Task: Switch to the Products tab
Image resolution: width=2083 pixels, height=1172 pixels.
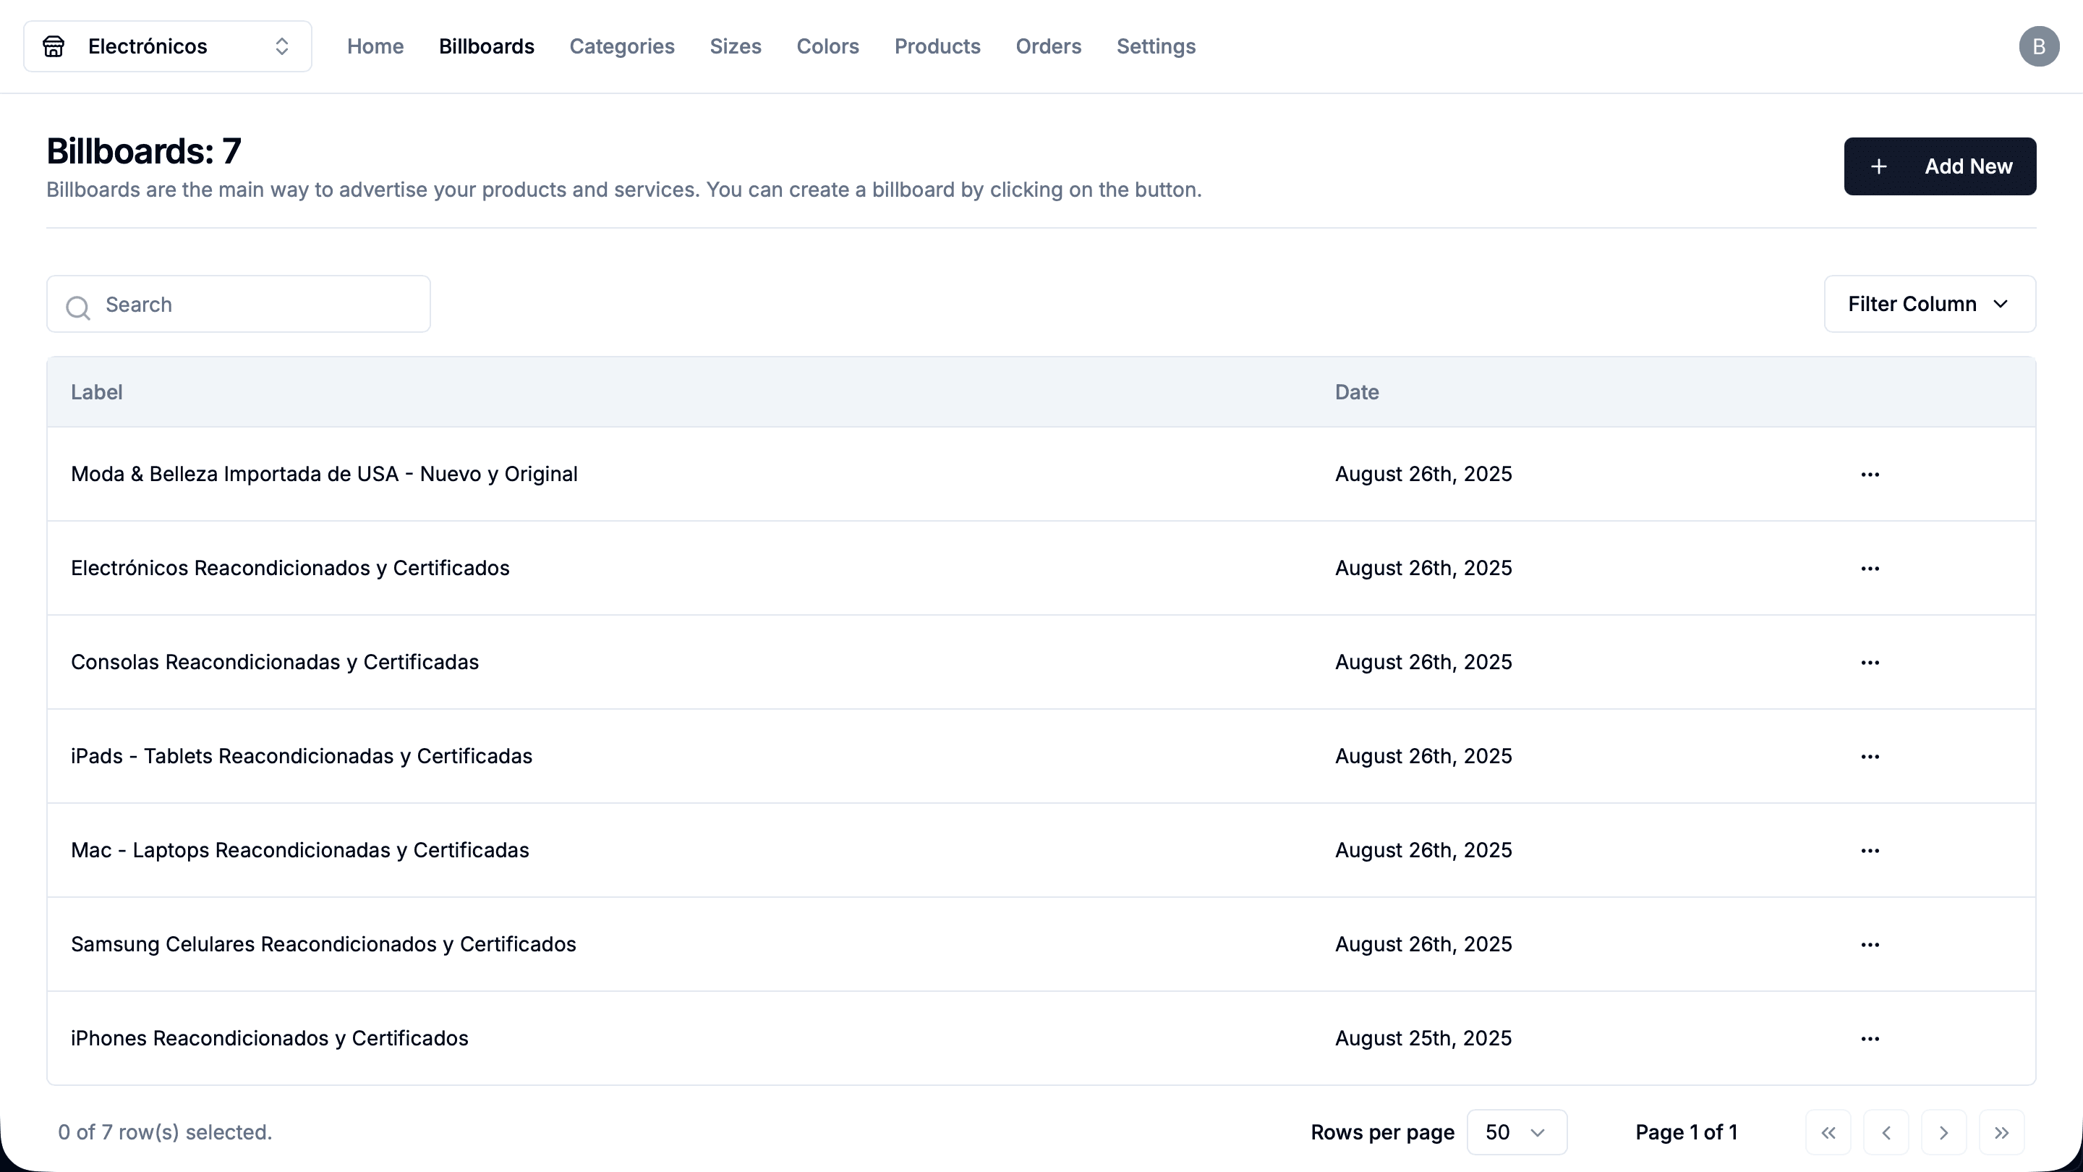Action: click(937, 46)
